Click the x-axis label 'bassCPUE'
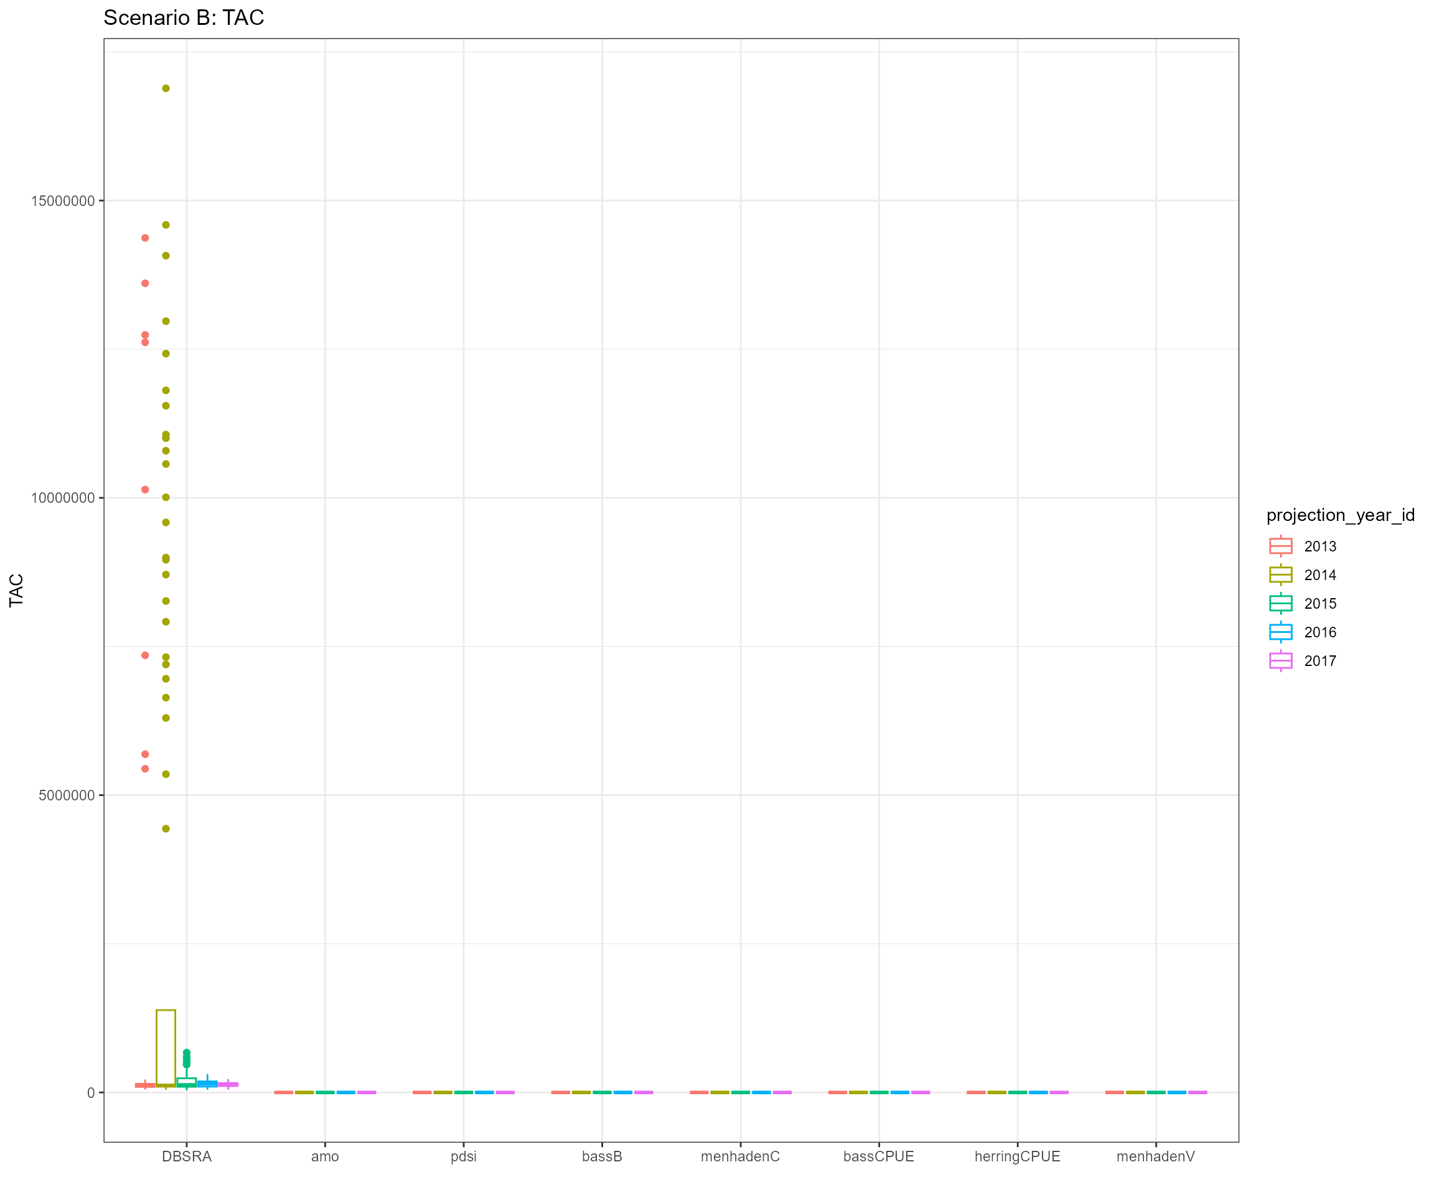1434x1195 pixels. pos(879,1157)
